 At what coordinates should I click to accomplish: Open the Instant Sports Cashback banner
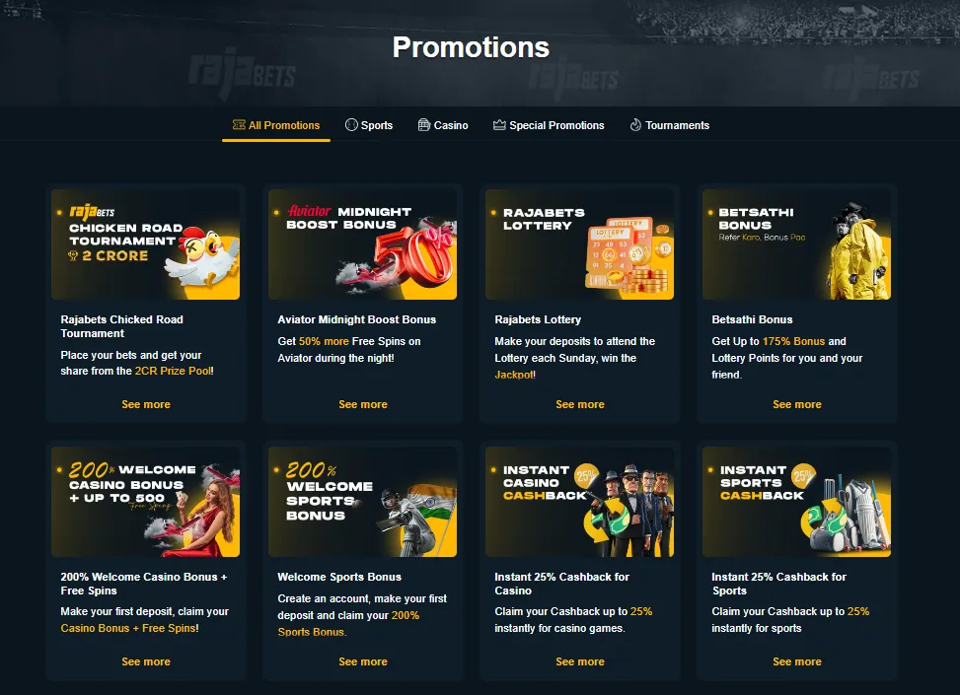pyautogui.click(x=796, y=502)
